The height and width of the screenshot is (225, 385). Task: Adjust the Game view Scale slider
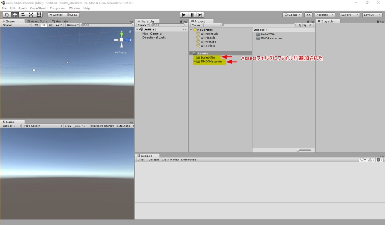[x=77, y=126]
